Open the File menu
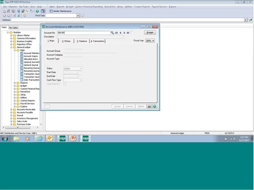The height and width of the screenshot is (190, 254). (5, 7)
